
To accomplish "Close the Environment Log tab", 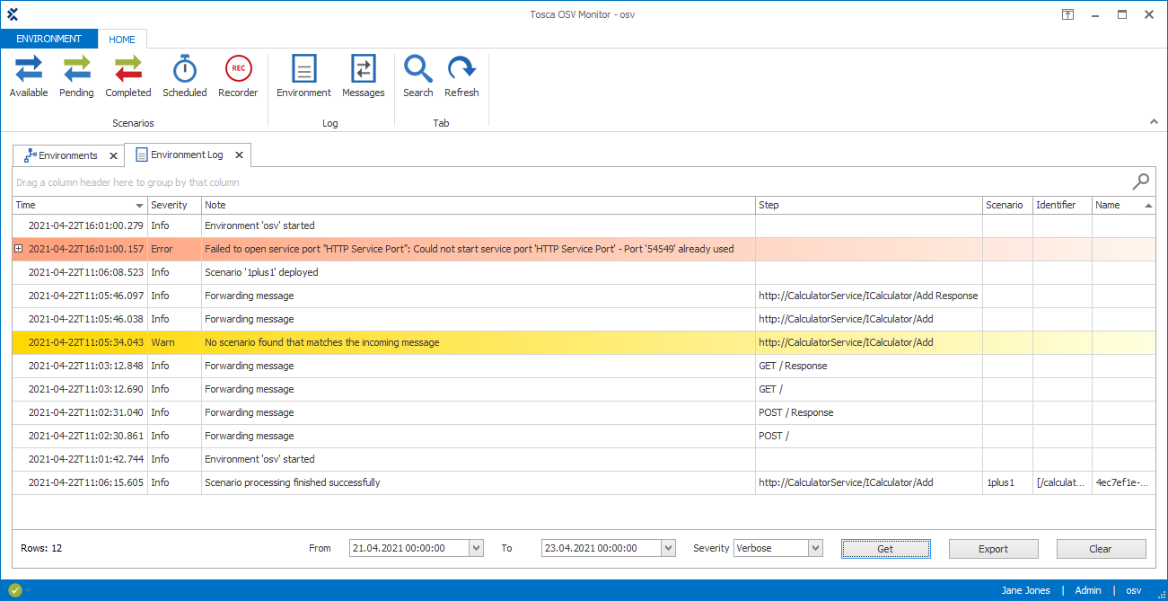I will pyautogui.click(x=240, y=155).
